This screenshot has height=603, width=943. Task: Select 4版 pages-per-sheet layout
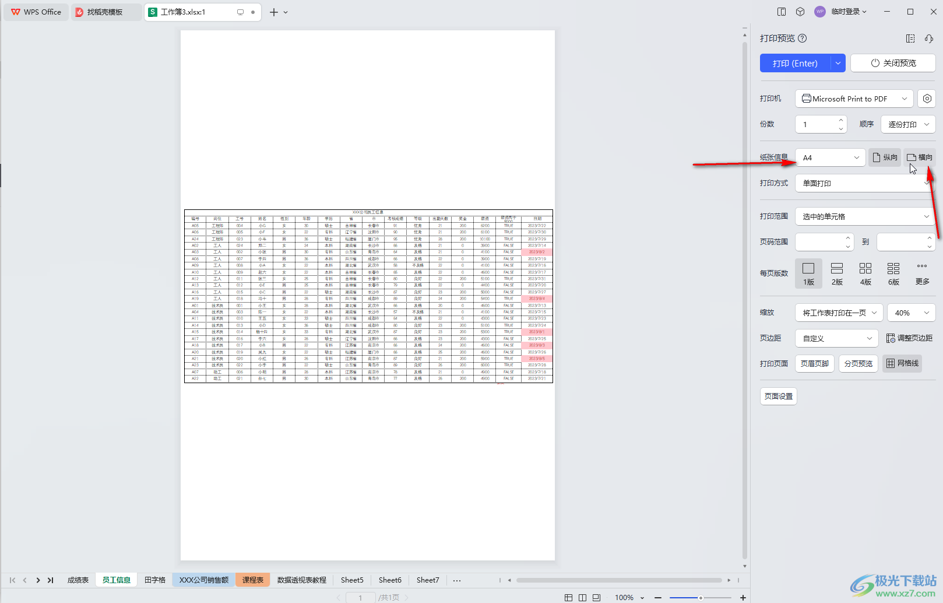point(865,274)
